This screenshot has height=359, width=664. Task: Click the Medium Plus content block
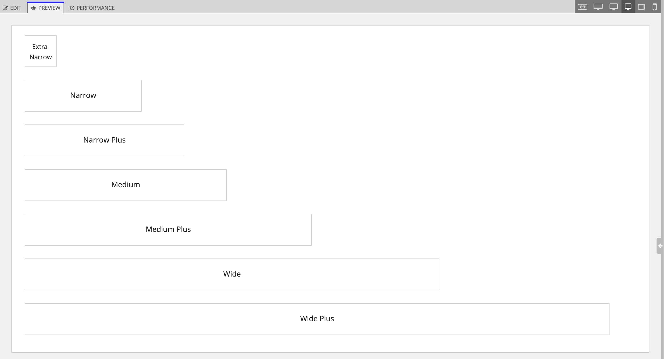[x=168, y=229]
